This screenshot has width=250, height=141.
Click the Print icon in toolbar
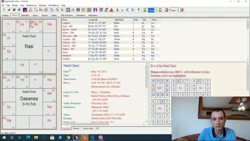click(19, 10)
